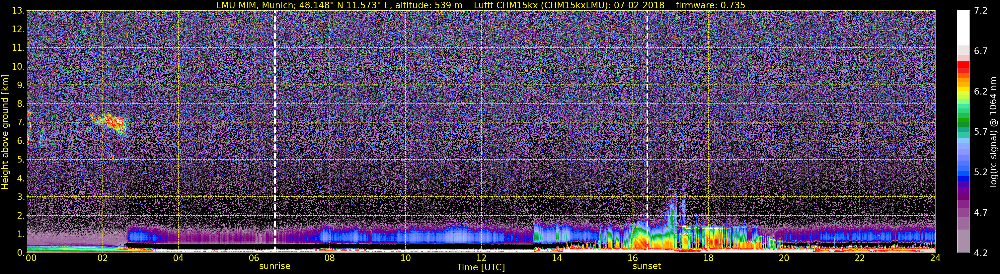Click the time tick label '20'
The width and height of the screenshot is (1000, 274).
[784, 258]
